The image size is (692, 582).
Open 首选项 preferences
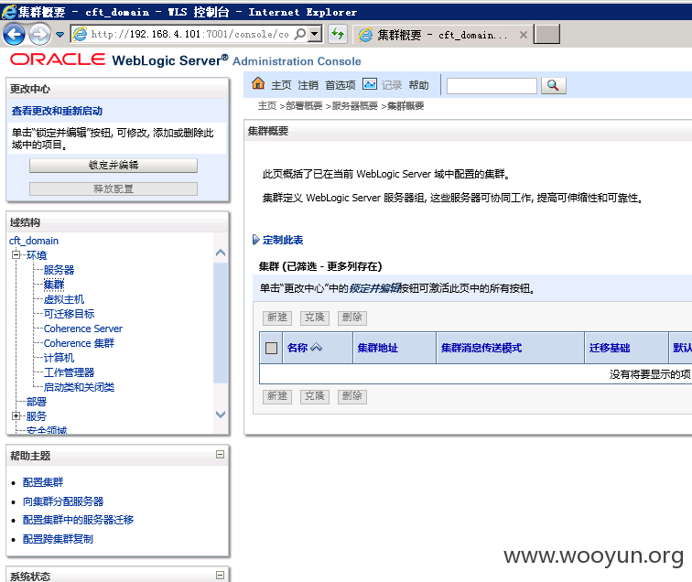coord(341,85)
